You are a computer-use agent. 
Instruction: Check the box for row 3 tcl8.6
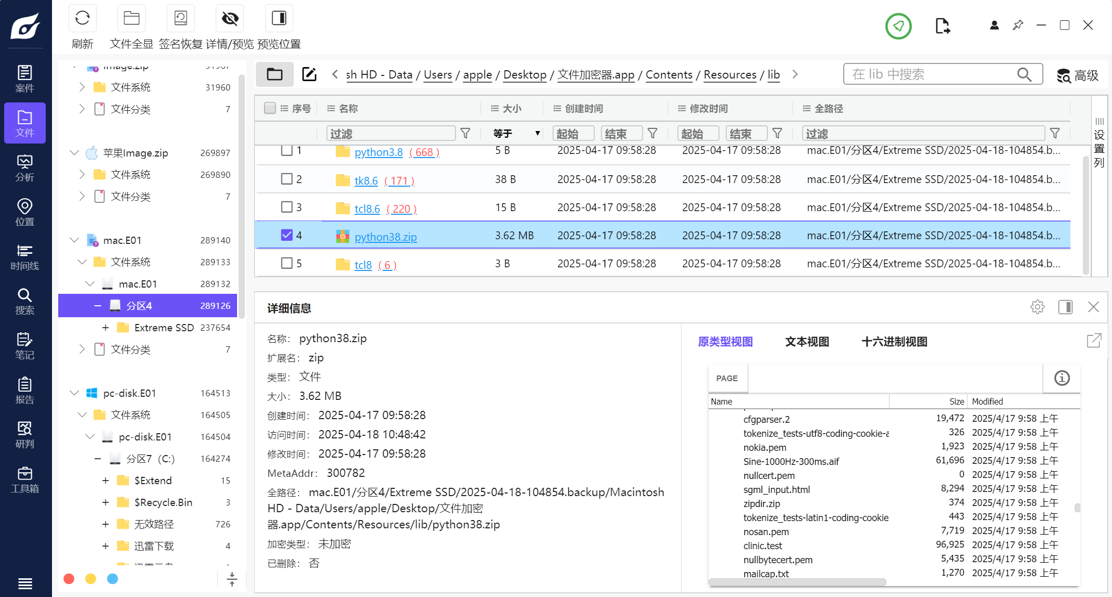[286, 207]
